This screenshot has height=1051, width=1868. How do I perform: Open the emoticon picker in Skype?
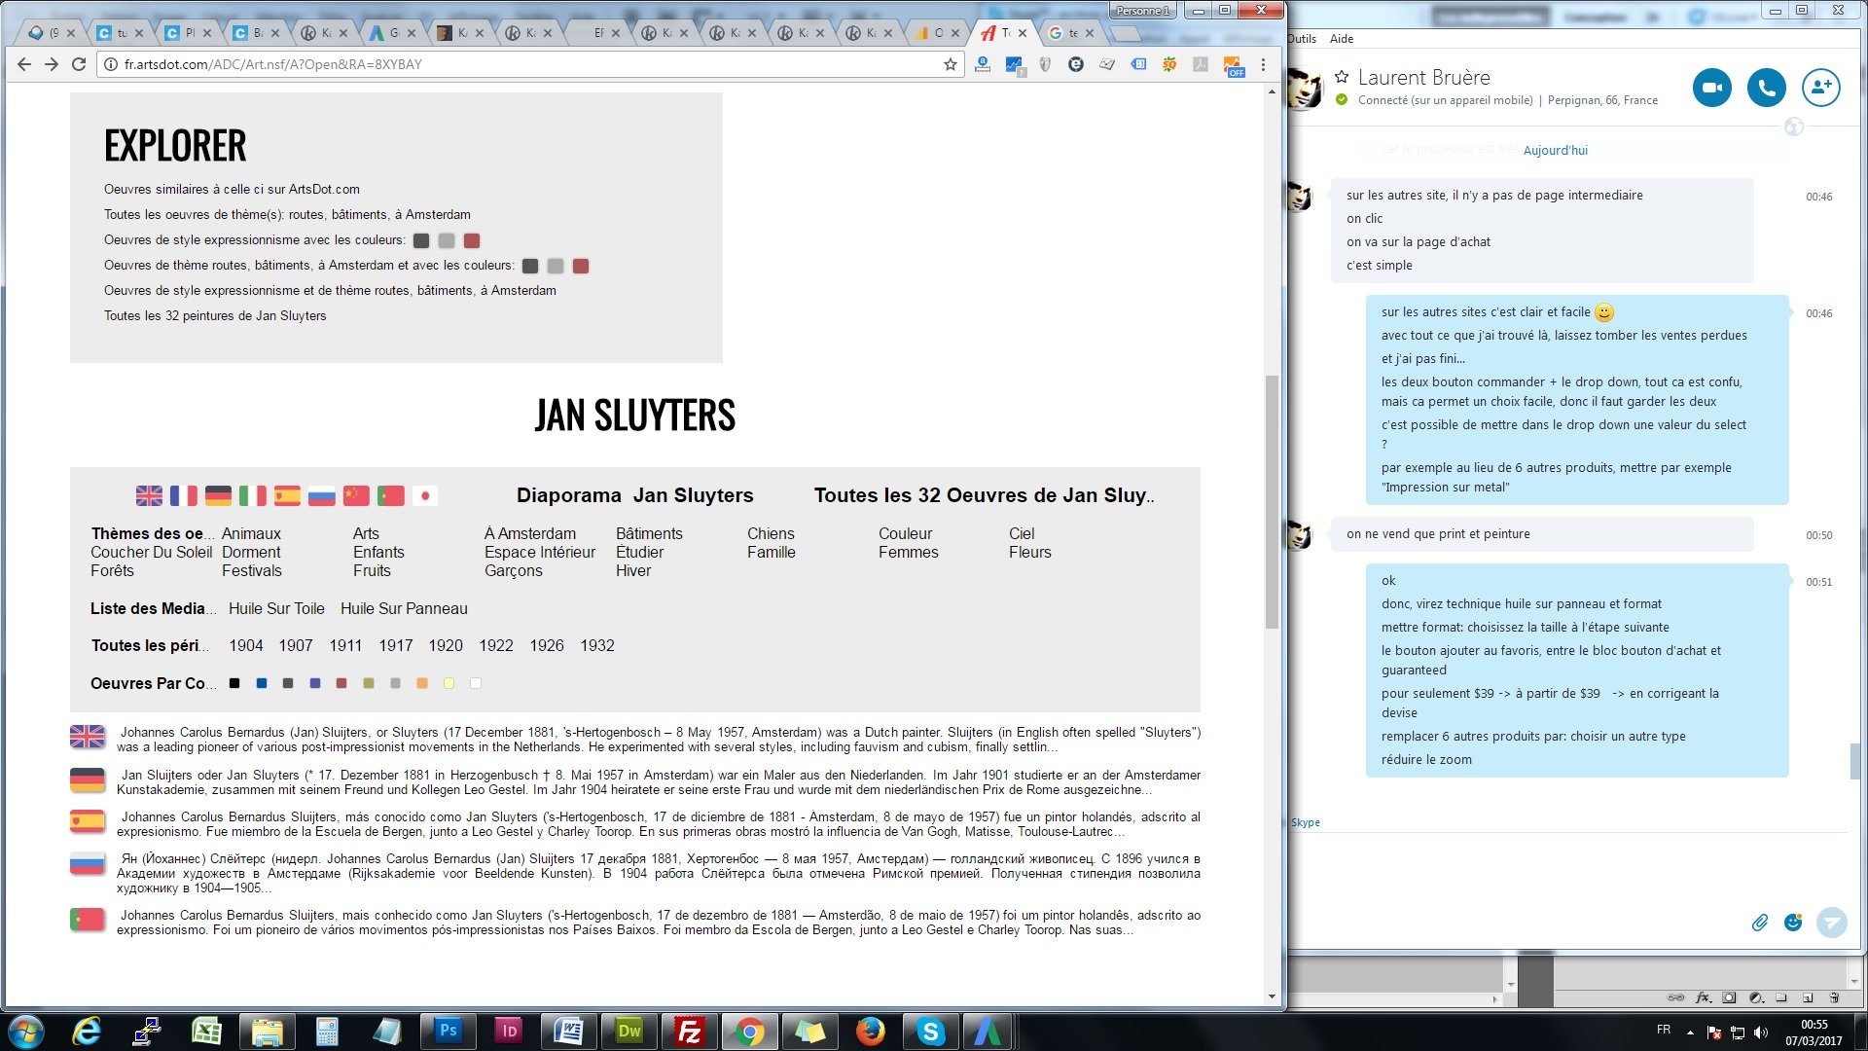coord(1793,922)
